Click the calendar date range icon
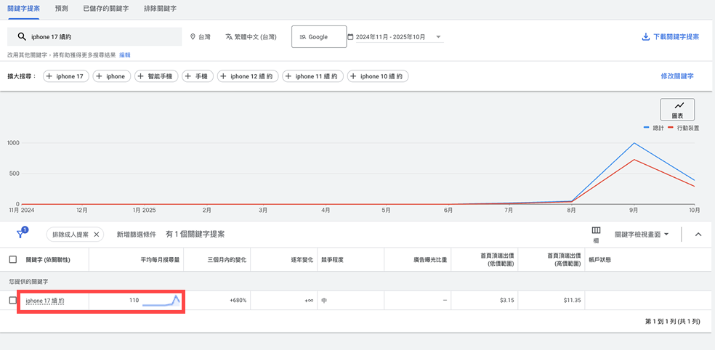Viewport: 715px width, 350px height. (351, 37)
